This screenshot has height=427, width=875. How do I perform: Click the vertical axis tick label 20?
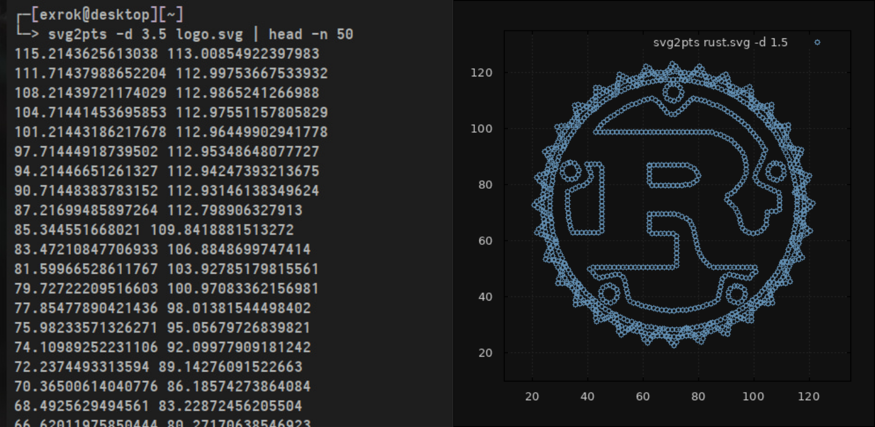(x=485, y=352)
